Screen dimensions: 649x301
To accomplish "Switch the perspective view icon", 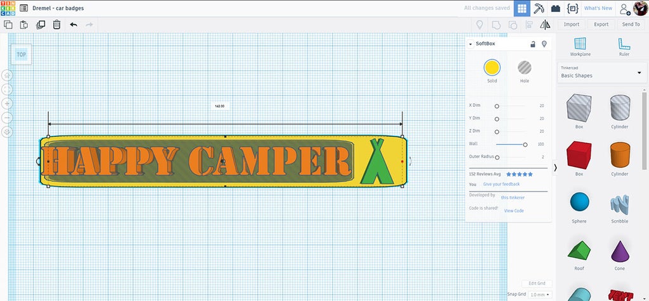I will pyautogui.click(x=7, y=132).
